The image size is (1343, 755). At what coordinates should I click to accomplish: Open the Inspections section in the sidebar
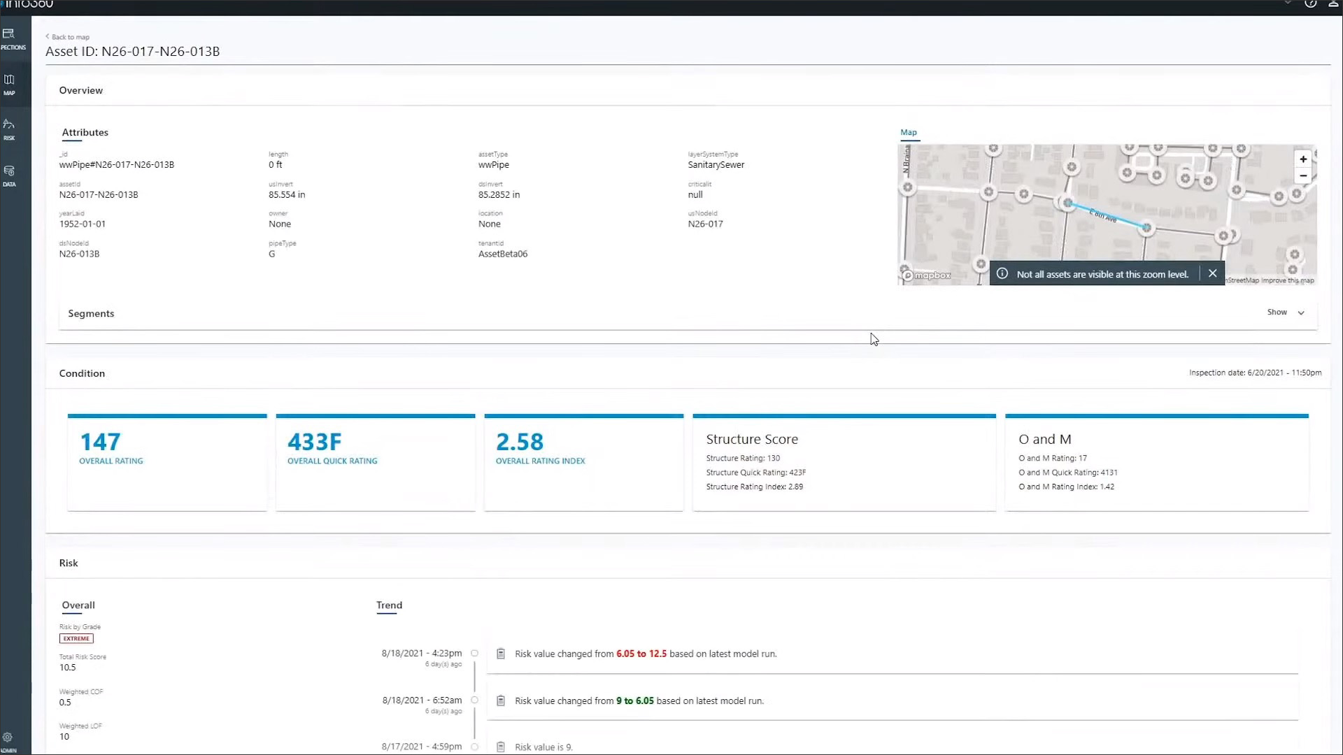click(12, 39)
